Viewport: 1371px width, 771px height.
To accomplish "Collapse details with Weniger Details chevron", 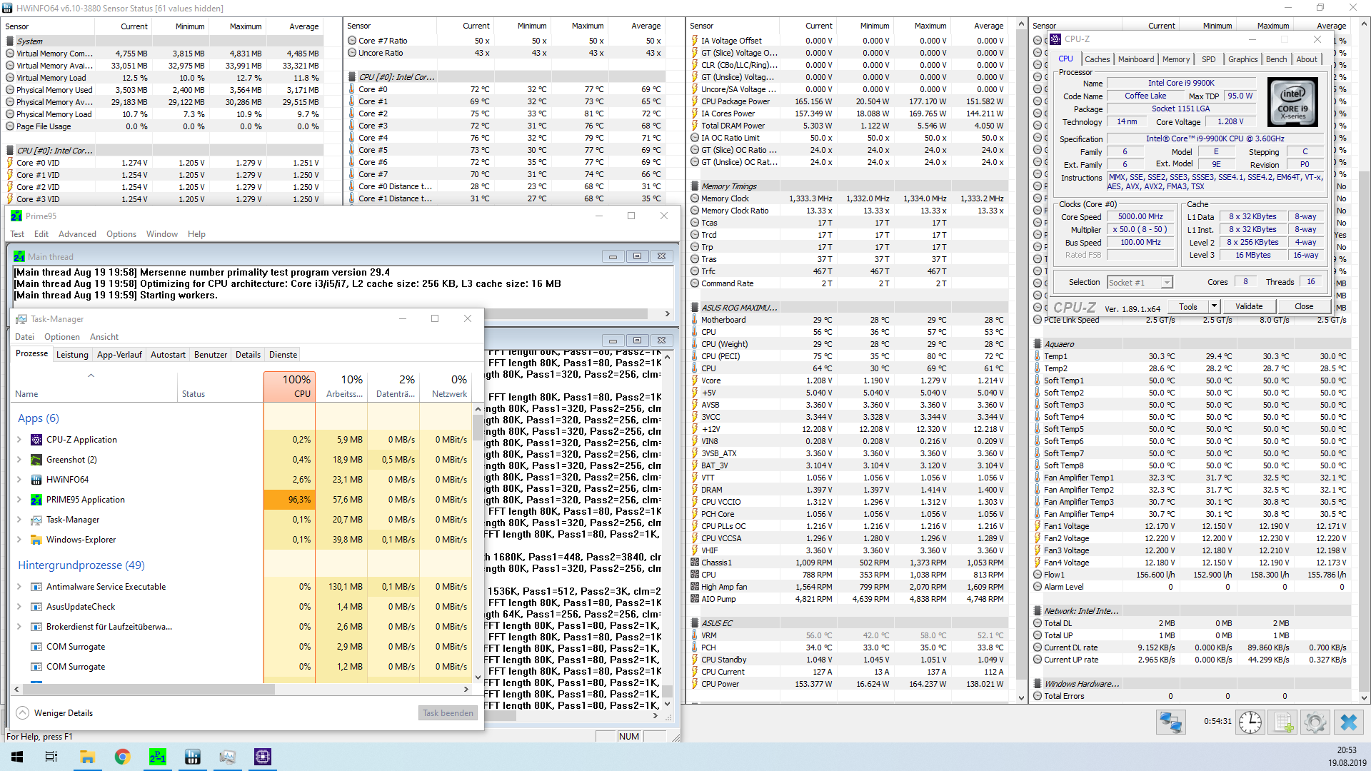I will click(22, 712).
